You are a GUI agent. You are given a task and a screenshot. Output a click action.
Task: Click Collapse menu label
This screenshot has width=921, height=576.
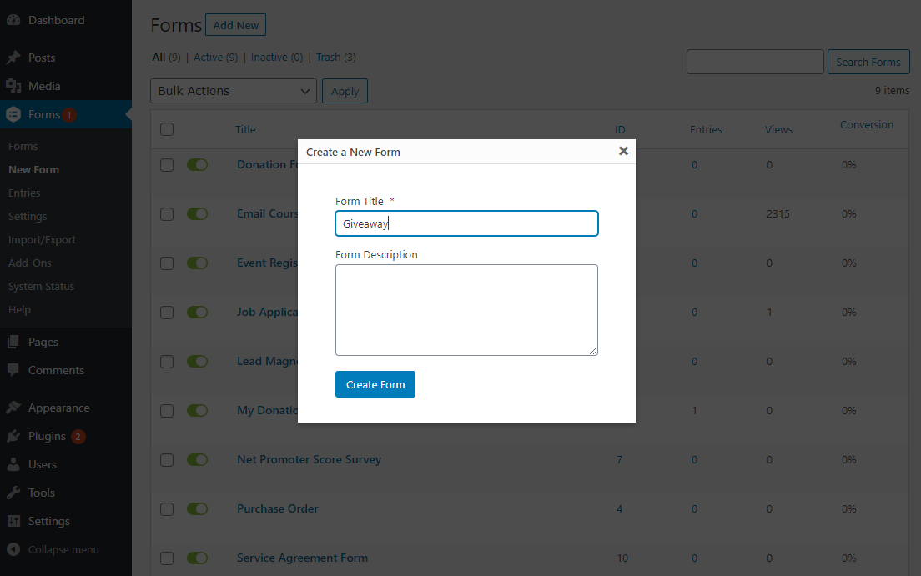point(63,549)
